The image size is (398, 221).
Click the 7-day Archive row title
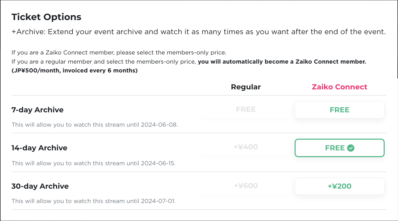[x=38, y=110]
